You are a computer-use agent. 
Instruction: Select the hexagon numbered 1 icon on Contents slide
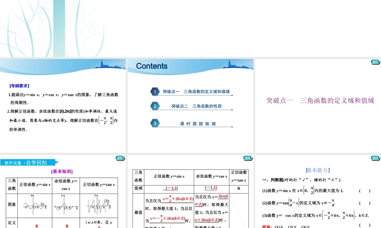(x=154, y=92)
